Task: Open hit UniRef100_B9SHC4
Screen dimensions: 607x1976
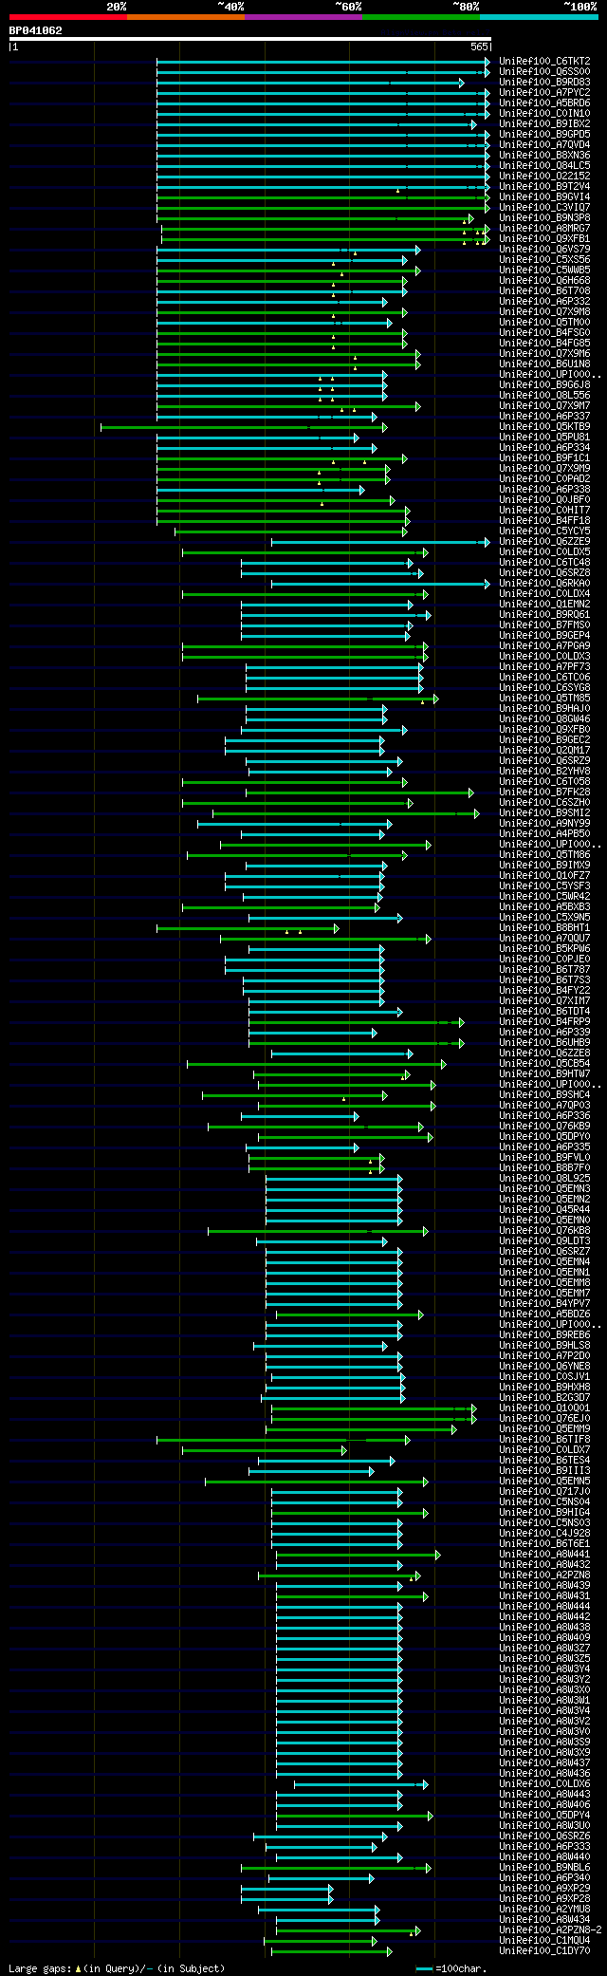Action: pyautogui.click(x=544, y=1094)
